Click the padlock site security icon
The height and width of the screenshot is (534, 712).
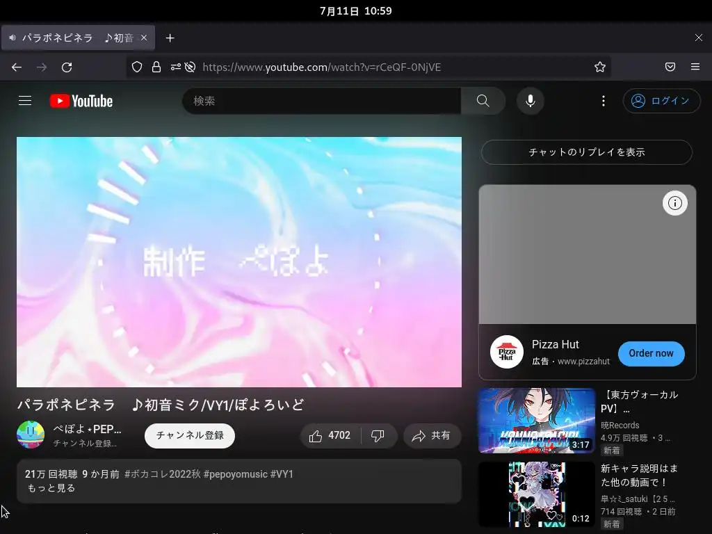(156, 67)
